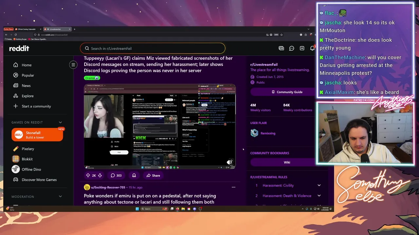Collapse the Moderation section
This screenshot has height=235, width=419.
click(60, 196)
